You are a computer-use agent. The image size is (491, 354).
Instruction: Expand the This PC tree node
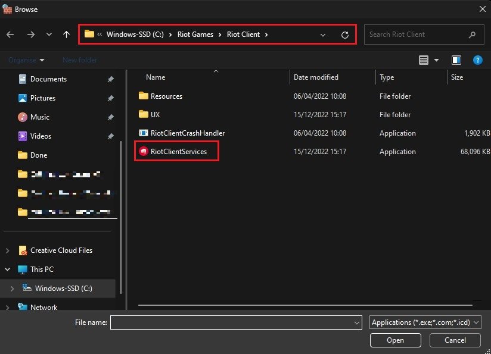(x=8, y=270)
